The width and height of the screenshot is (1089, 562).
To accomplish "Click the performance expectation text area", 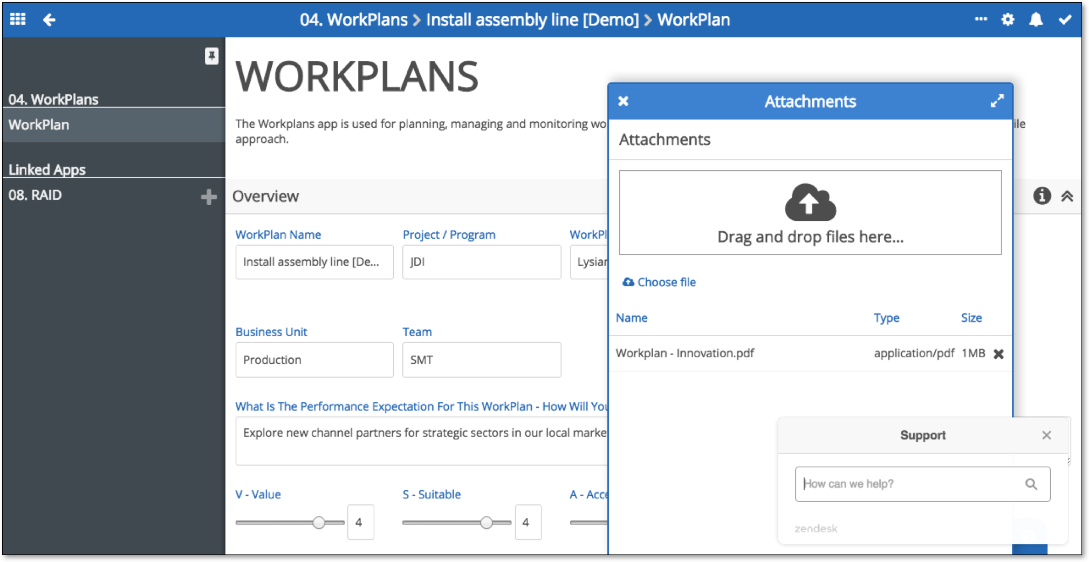I will click(x=422, y=442).
